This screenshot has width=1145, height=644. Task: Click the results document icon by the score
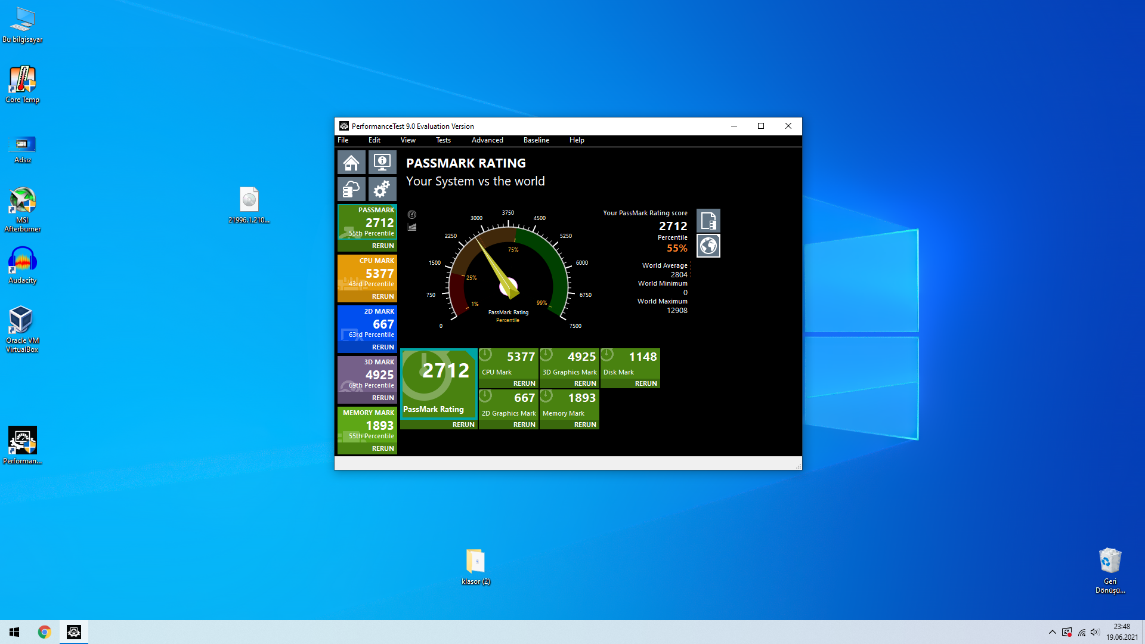(708, 221)
